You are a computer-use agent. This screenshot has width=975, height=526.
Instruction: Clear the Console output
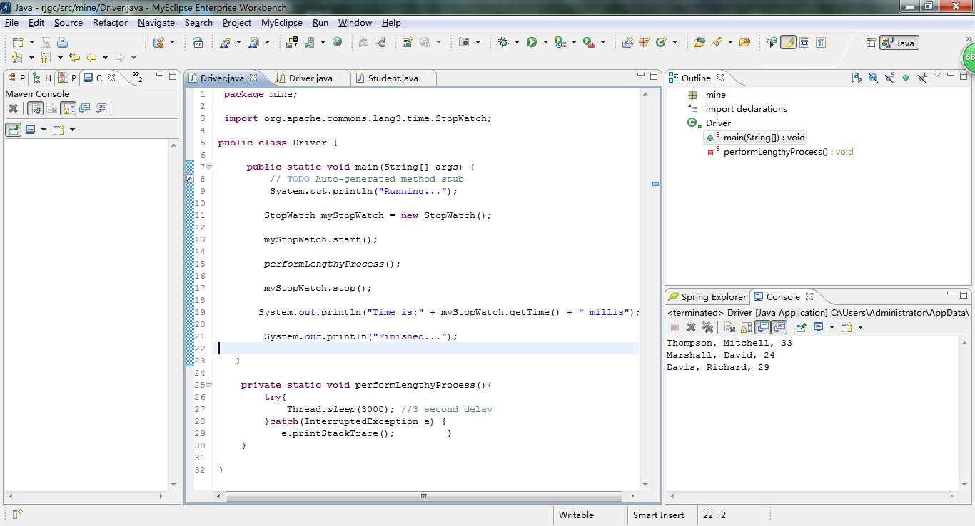(729, 327)
